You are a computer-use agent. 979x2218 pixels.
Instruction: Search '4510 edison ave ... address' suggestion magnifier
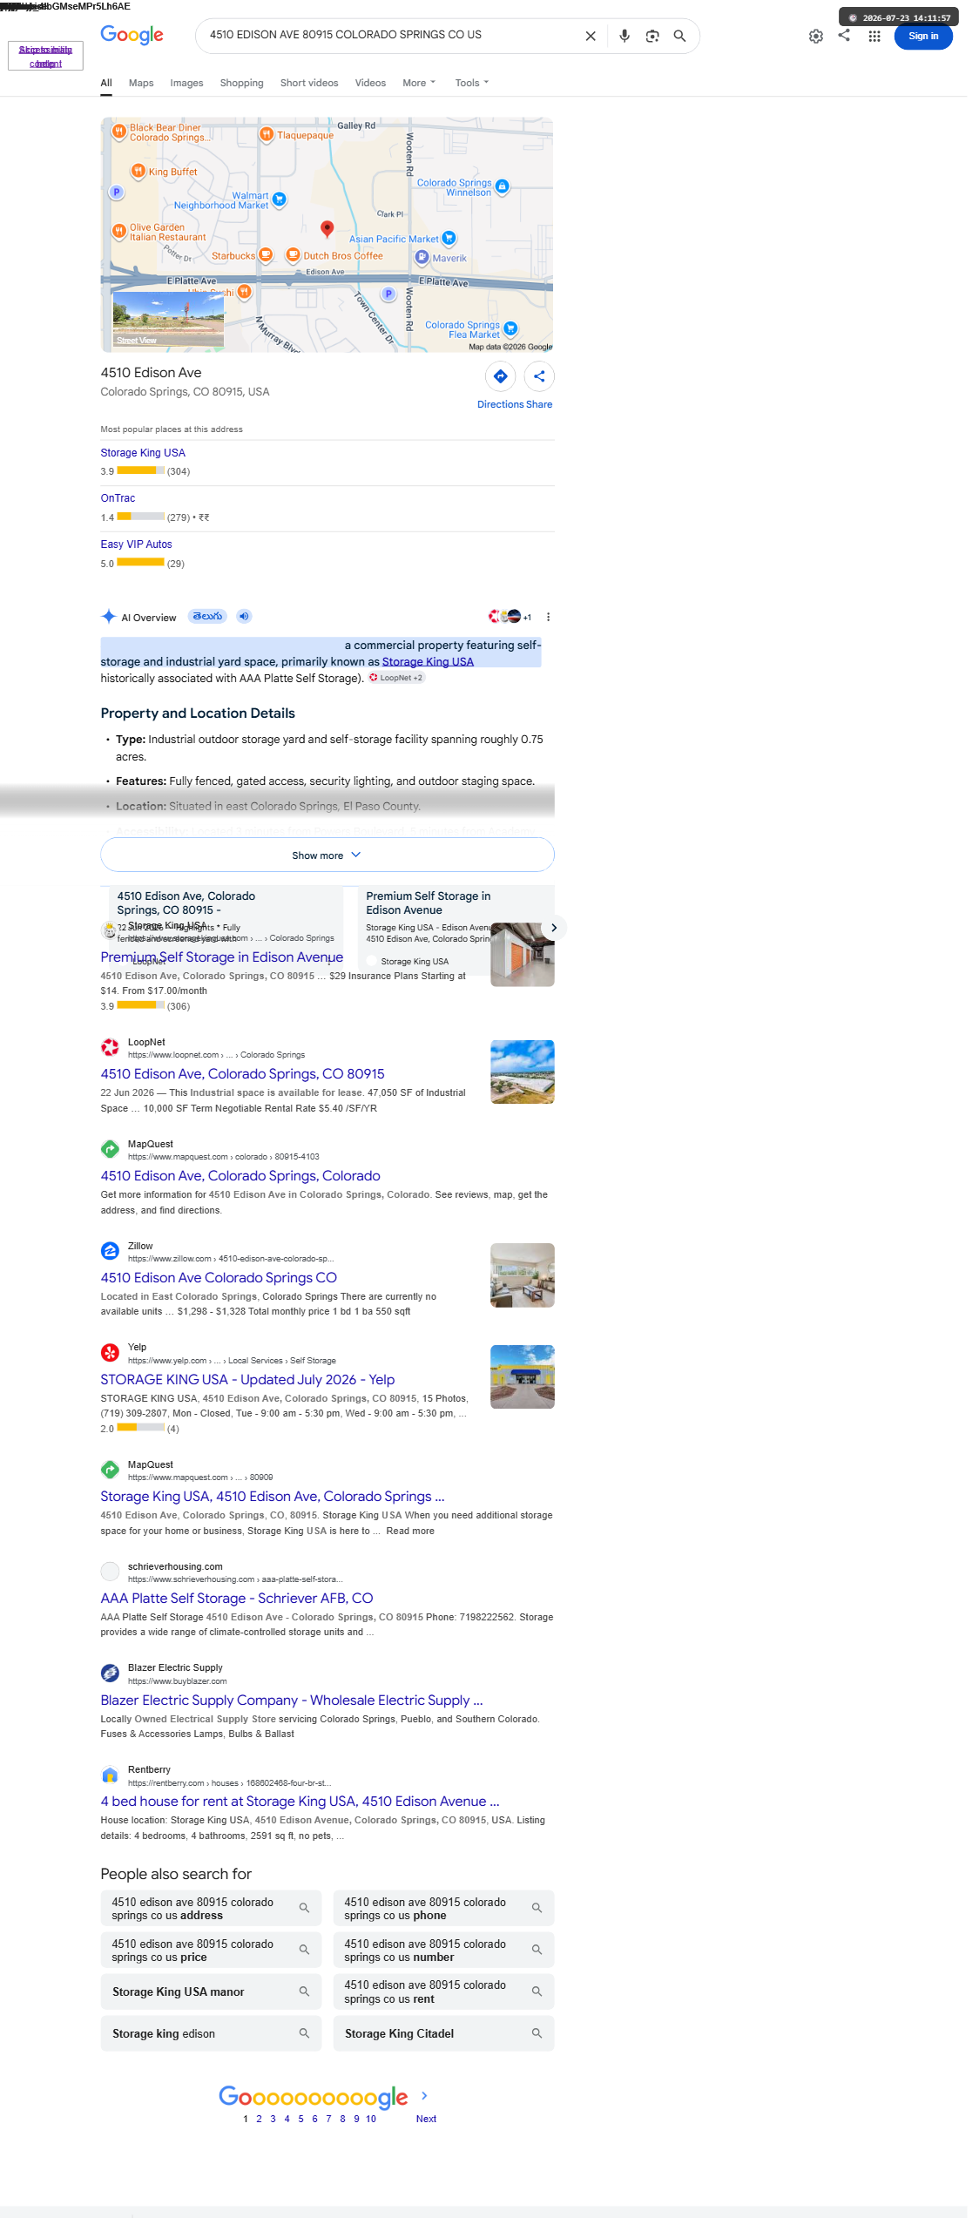tap(304, 1908)
